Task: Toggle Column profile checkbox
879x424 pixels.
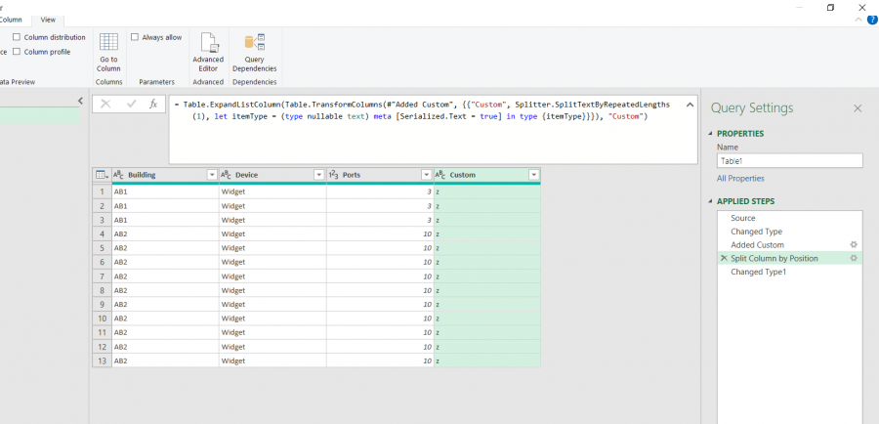Action: pos(17,52)
